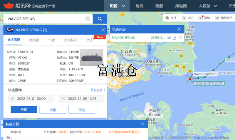The image size is (235, 140).
Task: Edit ship name pencil icon
Action: [45, 30]
